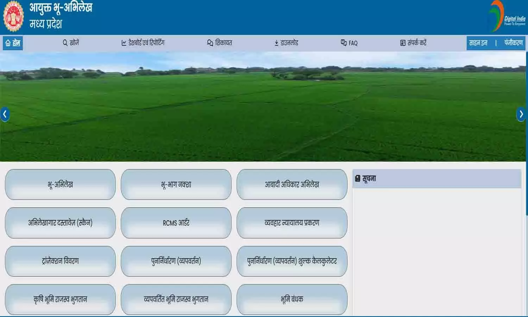Click the home icon in the navigation bar
Screen dimensions: 528x317
coord(7,43)
